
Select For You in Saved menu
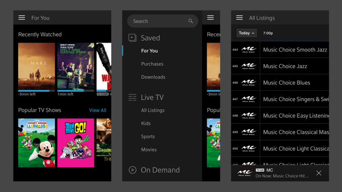149,51
